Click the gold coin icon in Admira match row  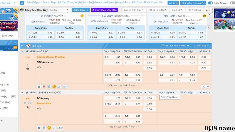point(54,87)
